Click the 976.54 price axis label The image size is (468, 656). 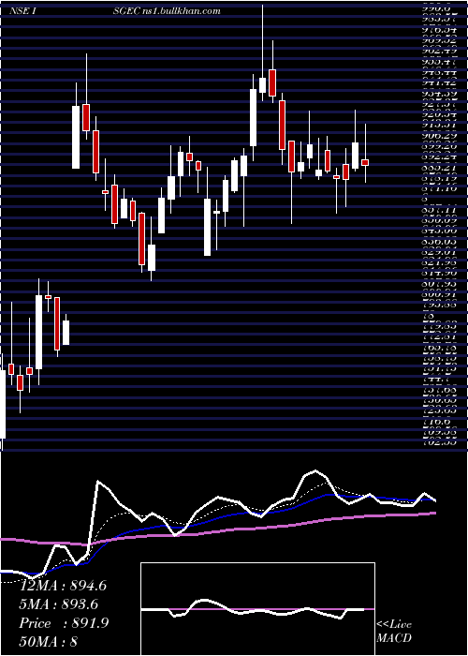click(x=438, y=30)
